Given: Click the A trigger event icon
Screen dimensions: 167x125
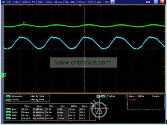Looking at the screenshot, I should 99,96.
